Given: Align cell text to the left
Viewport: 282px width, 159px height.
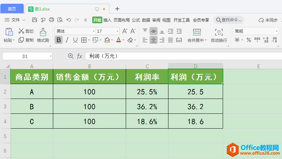Looking at the screenshot, I should [145, 40].
